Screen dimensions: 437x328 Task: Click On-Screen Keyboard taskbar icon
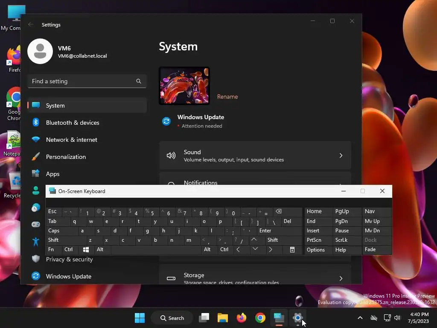pyautogui.click(x=279, y=318)
